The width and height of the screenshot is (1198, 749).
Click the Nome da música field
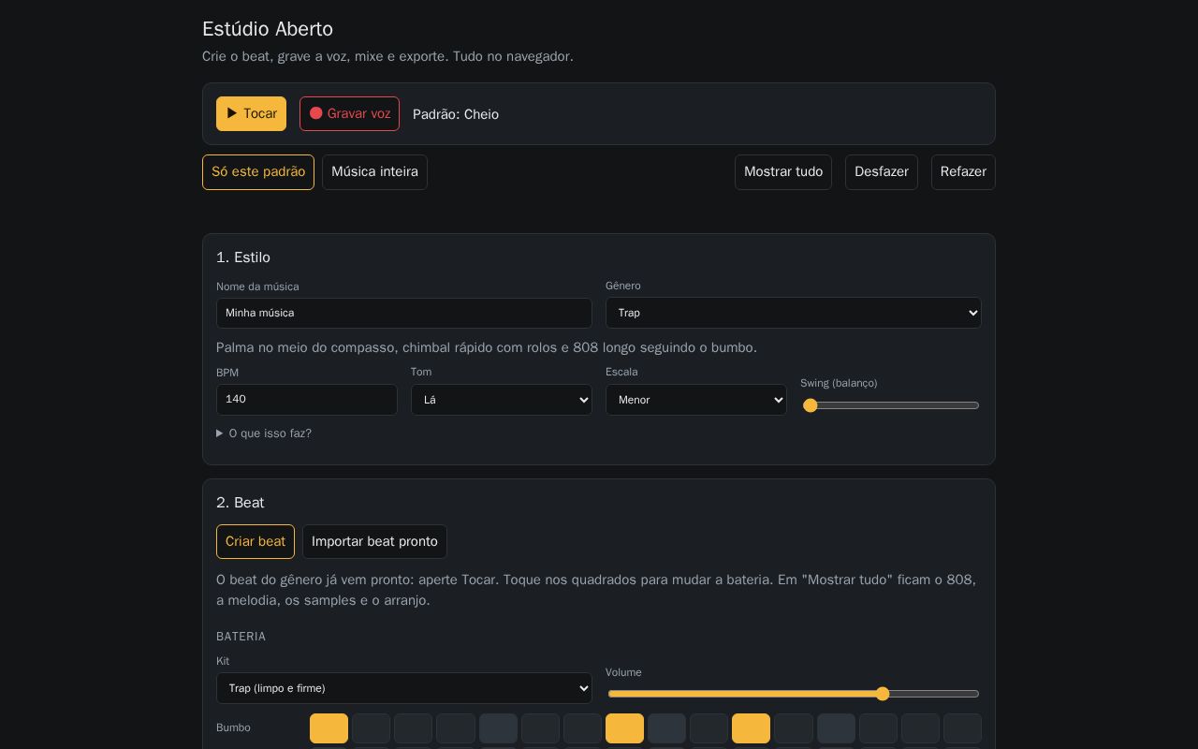pyautogui.click(x=404, y=313)
